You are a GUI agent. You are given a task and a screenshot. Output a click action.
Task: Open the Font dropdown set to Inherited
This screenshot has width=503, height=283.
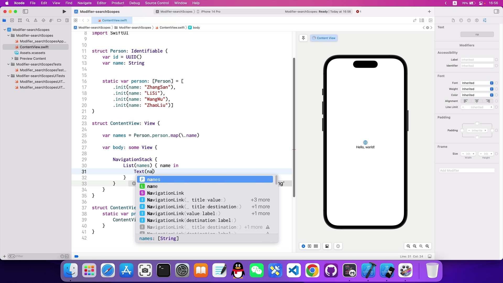477,83
